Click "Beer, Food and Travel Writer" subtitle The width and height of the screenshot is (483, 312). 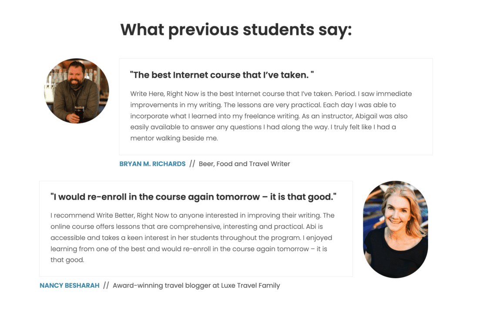pyautogui.click(x=244, y=164)
